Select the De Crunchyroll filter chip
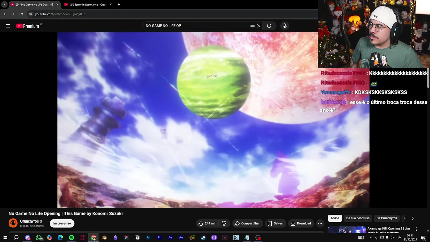 tap(387, 218)
